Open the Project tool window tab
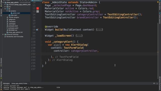 point(1,4)
